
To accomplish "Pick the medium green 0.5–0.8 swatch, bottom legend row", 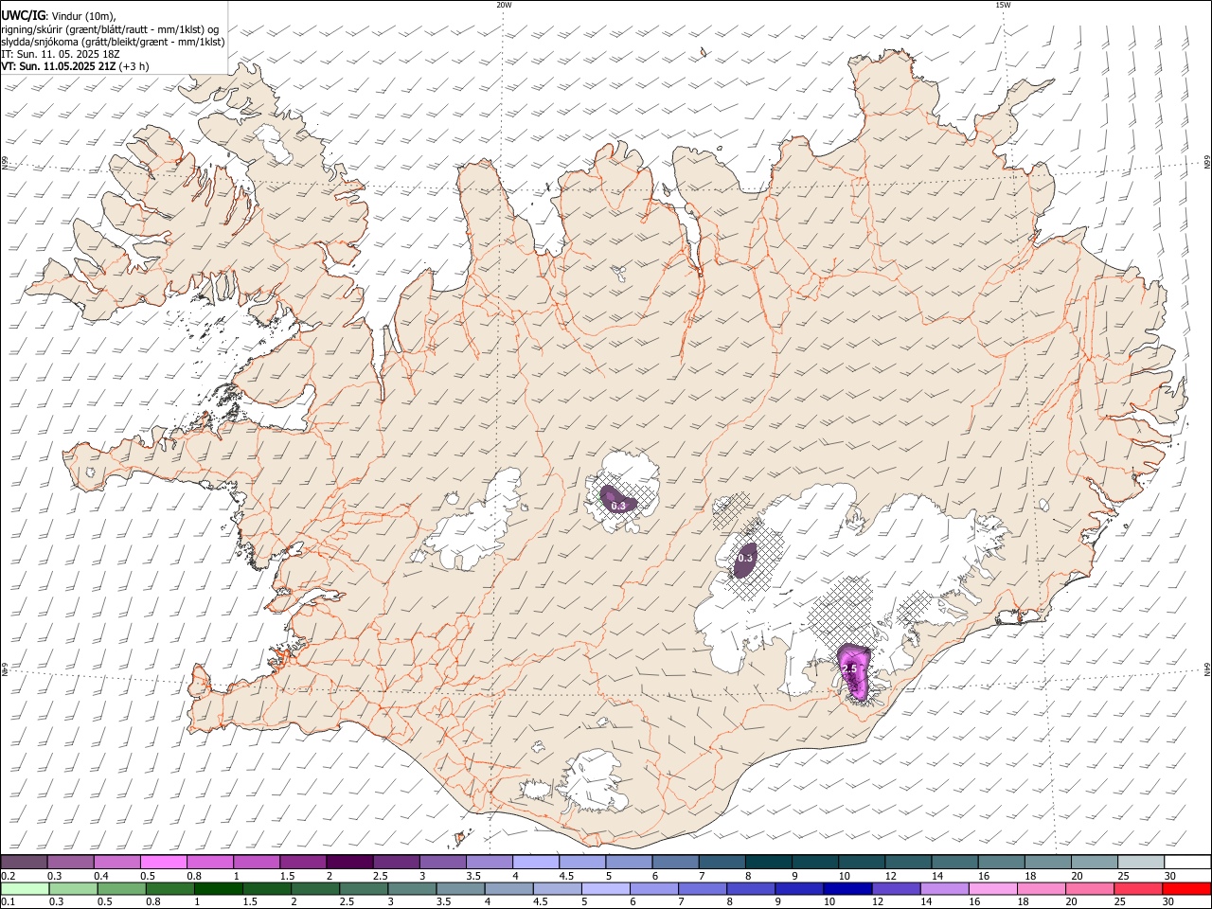I will pyautogui.click(x=122, y=889).
